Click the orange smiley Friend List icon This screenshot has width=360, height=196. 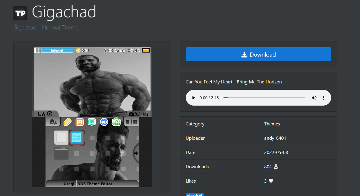pyautogui.click(x=80, y=122)
